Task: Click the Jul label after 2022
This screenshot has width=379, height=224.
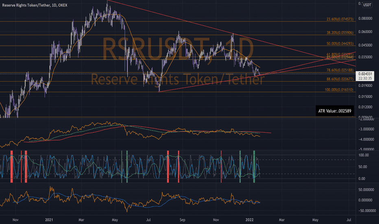Action: tap(349, 220)
